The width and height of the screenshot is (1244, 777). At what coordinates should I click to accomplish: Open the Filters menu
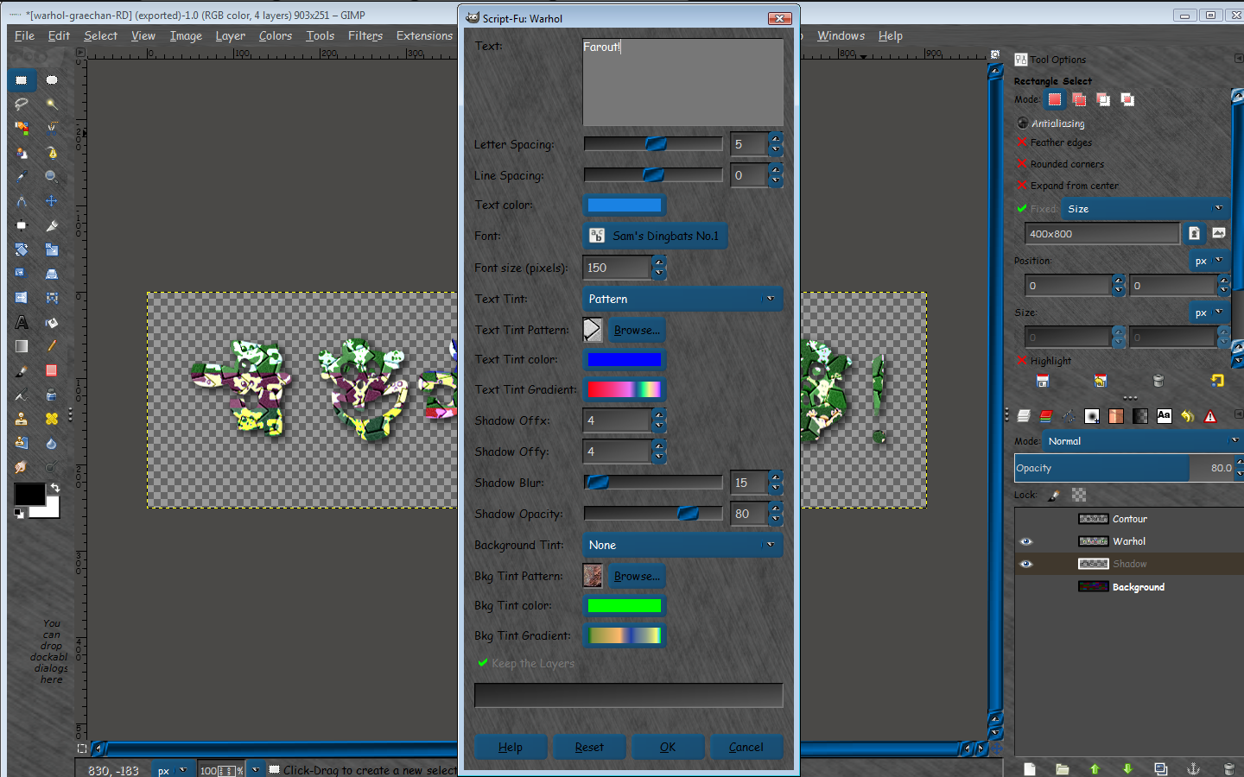click(x=365, y=35)
